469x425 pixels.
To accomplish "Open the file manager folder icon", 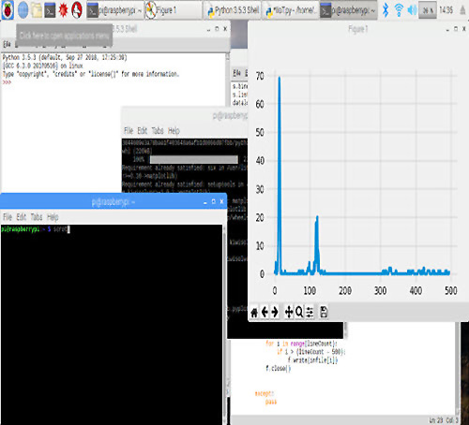I will point(37,10).
